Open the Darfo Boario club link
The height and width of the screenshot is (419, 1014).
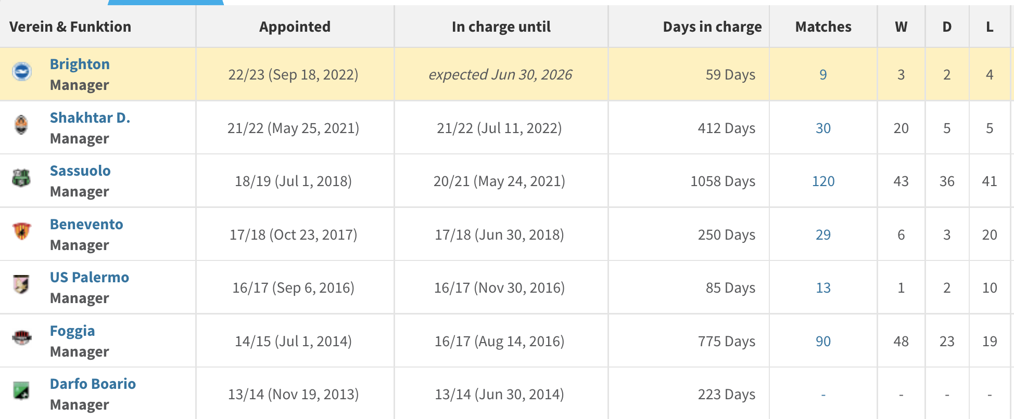tap(93, 384)
